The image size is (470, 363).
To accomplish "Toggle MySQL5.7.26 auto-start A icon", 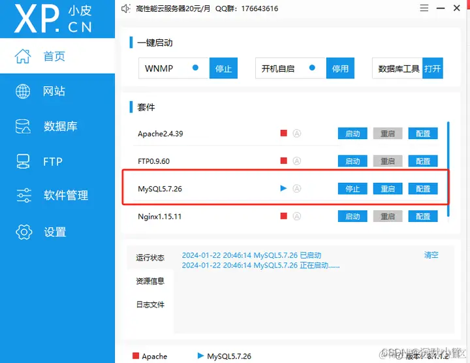I will (x=297, y=189).
